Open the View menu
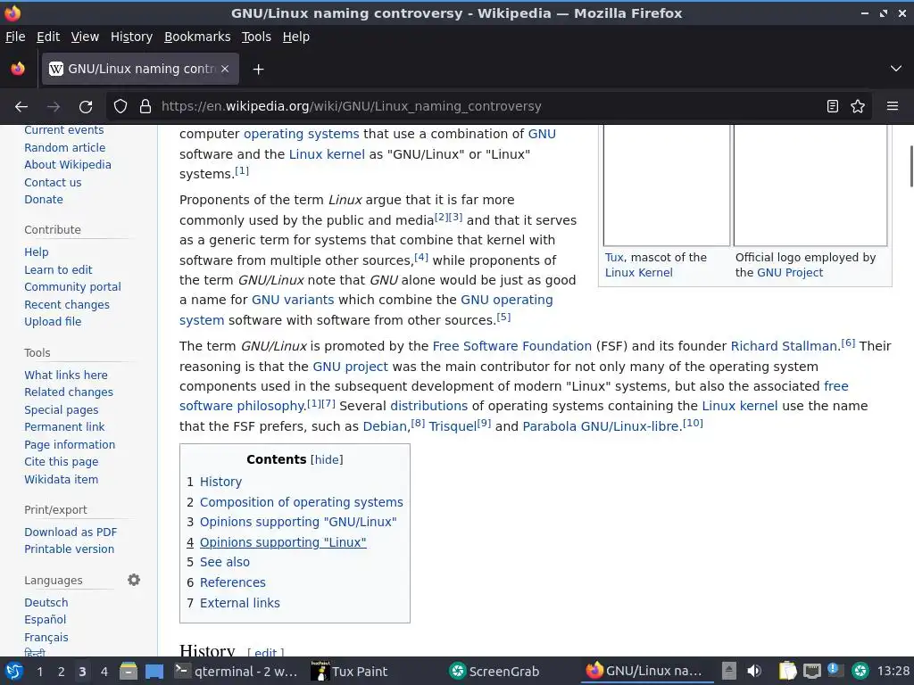This screenshot has width=914, height=685. point(85,37)
